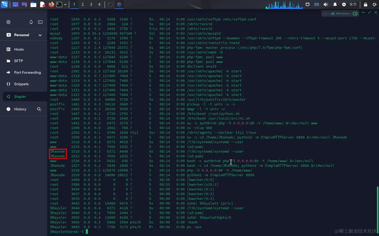Open the CPU usage graph monitor
Viewport: 379px width, 236px height.
pos(284,5)
